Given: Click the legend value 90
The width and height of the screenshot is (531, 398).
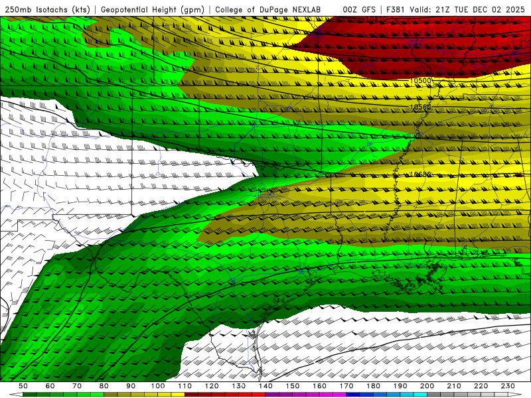Looking at the screenshot, I should click(x=131, y=386).
